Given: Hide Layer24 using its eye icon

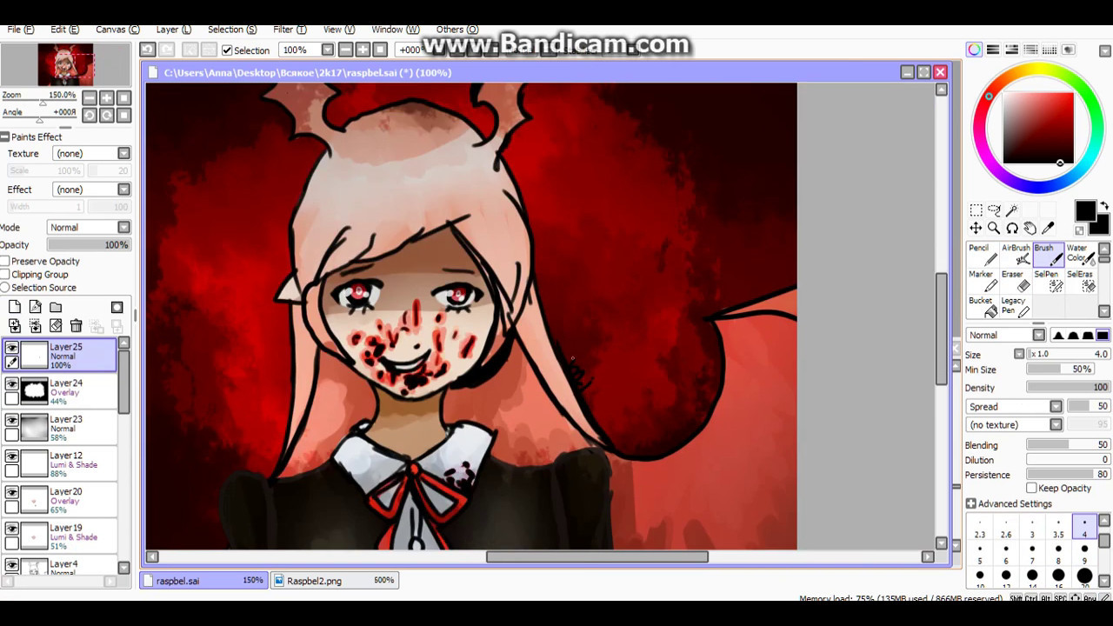Looking at the screenshot, I should 12,383.
